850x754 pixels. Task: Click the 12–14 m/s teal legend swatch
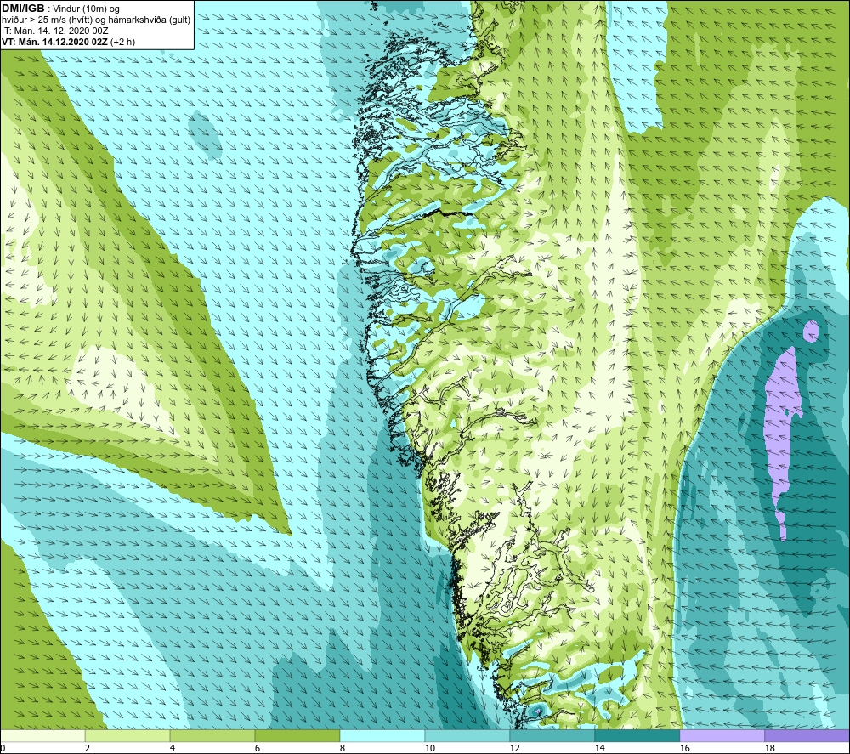[552, 736]
